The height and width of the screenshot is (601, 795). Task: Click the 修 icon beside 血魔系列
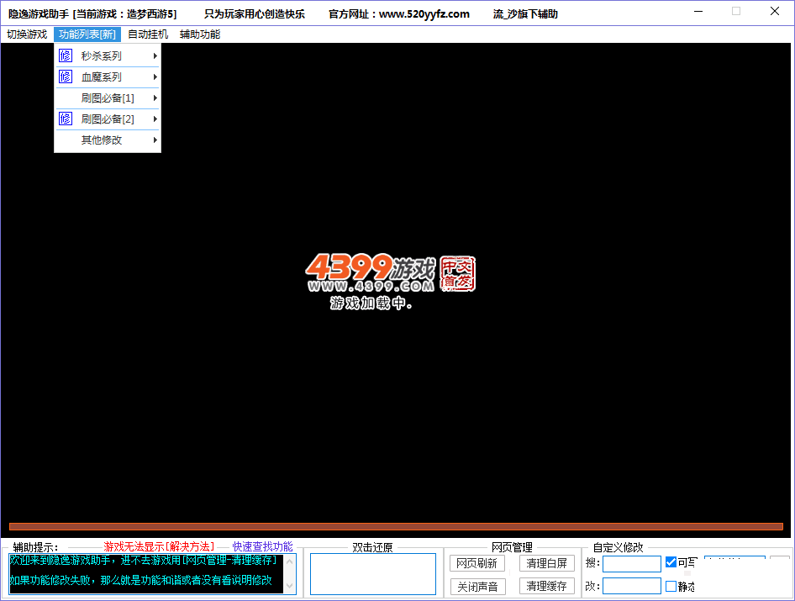66,76
